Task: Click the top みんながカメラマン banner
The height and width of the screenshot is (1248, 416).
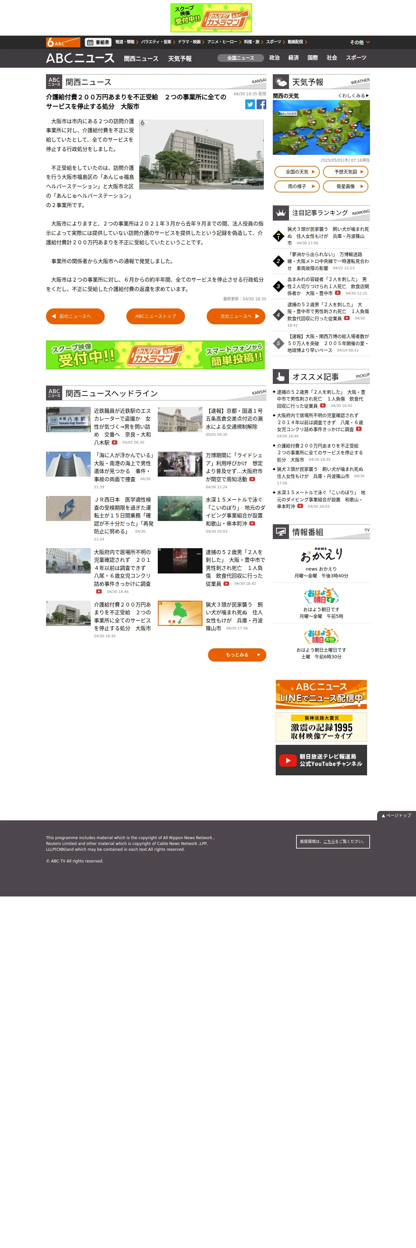Action: click(x=211, y=18)
